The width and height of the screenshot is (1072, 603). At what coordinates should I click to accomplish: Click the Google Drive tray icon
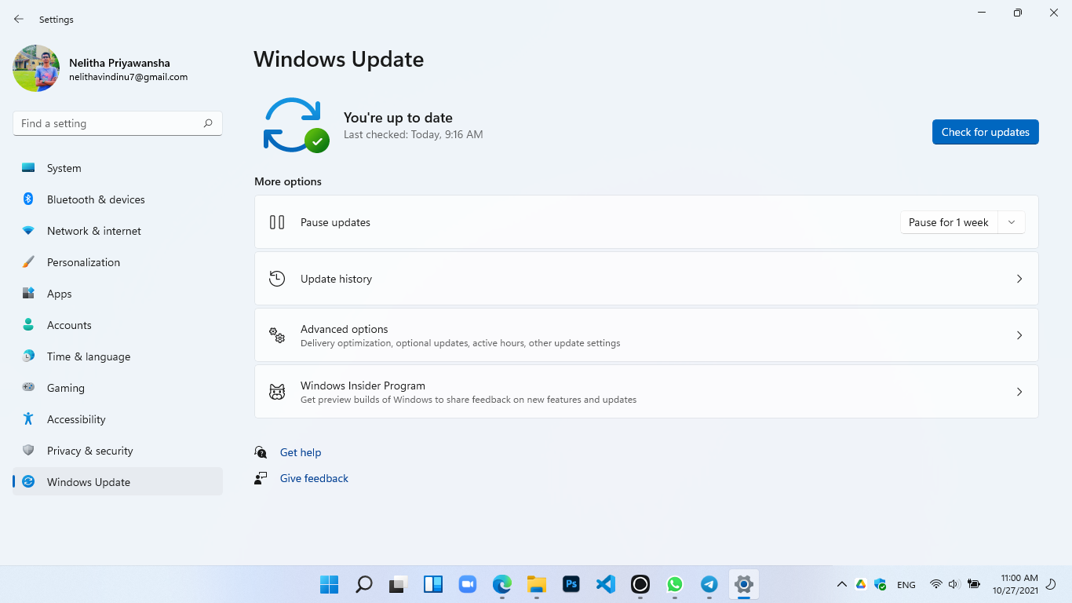pyautogui.click(x=861, y=584)
